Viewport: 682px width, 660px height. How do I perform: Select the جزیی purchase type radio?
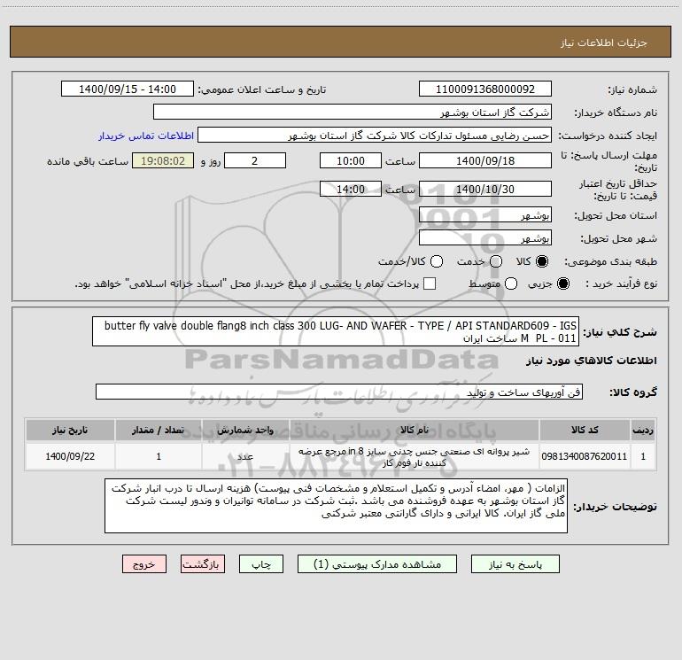(x=563, y=283)
